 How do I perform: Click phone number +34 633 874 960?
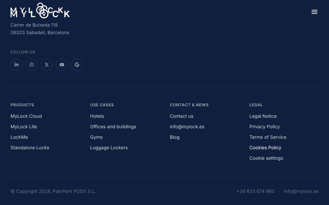(x=256, y=191)
